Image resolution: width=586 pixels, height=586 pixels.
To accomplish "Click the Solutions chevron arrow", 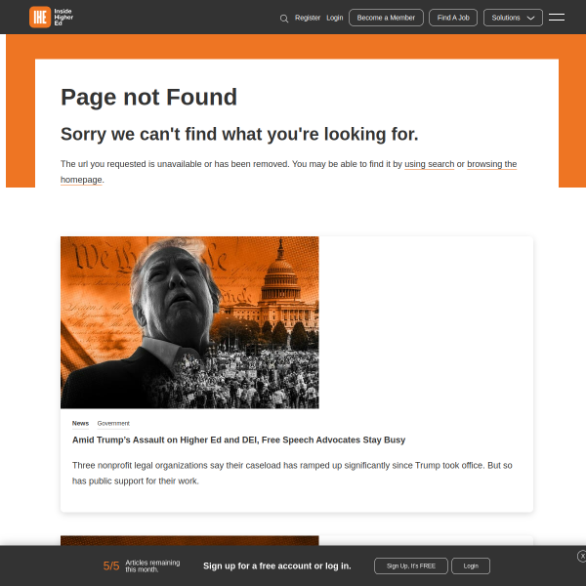I will [531, 18].
